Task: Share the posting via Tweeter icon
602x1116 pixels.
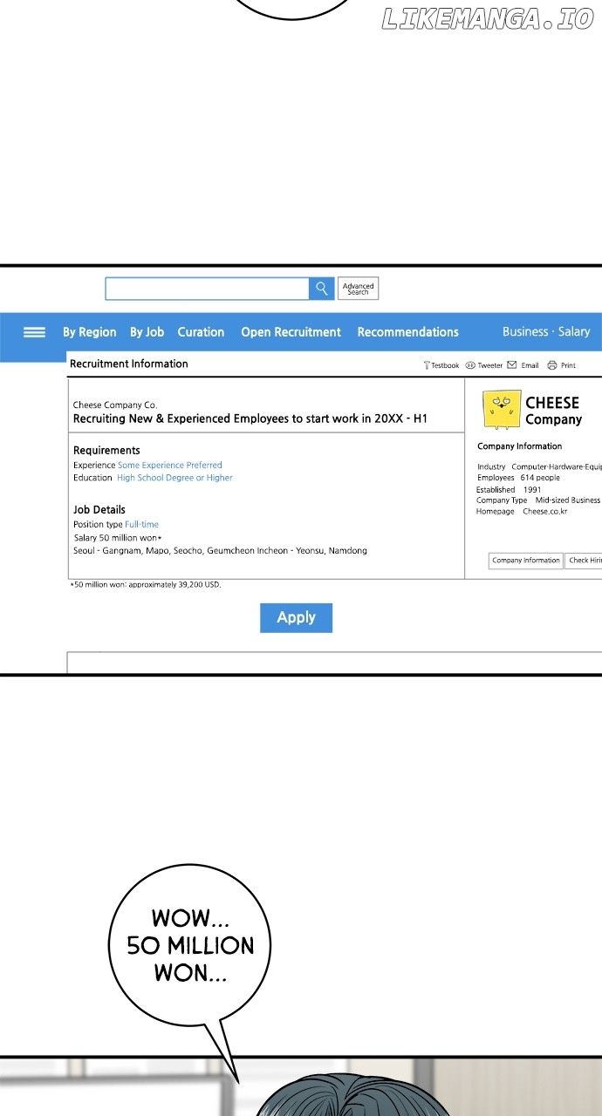Action: point(470,365)
